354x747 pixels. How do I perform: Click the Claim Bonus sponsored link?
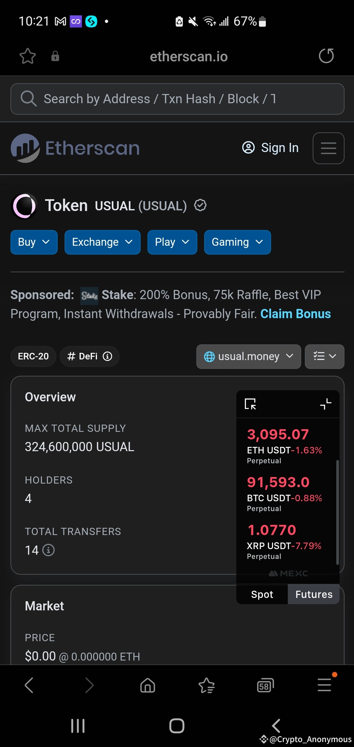(295, 314)
